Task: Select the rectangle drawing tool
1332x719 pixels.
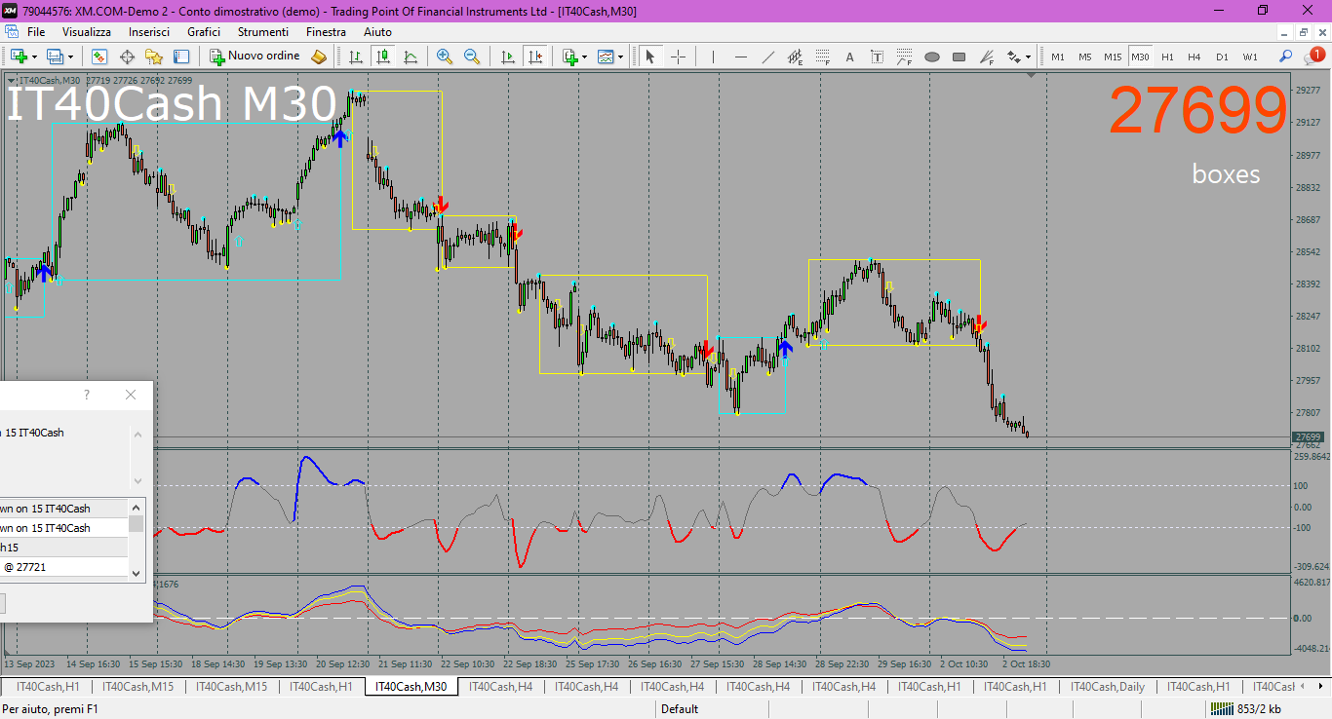Action: [x=960, y=57]
